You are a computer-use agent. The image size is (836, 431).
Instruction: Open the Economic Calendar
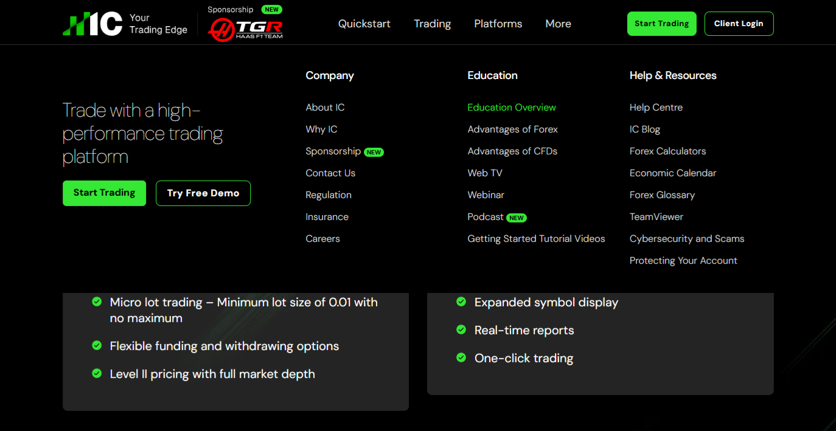tap(673, 173)
